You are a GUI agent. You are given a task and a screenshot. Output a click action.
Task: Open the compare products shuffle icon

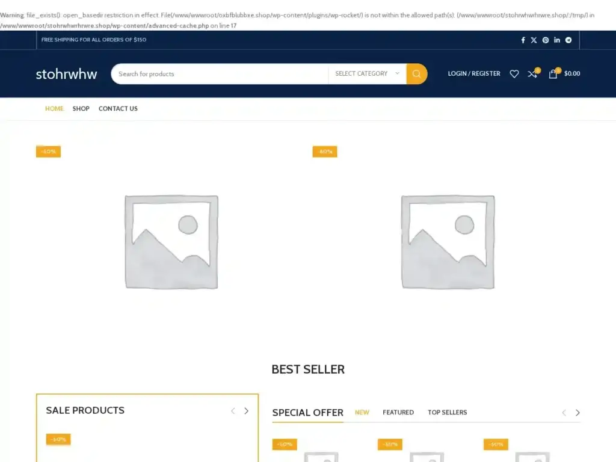click(532, 74)
